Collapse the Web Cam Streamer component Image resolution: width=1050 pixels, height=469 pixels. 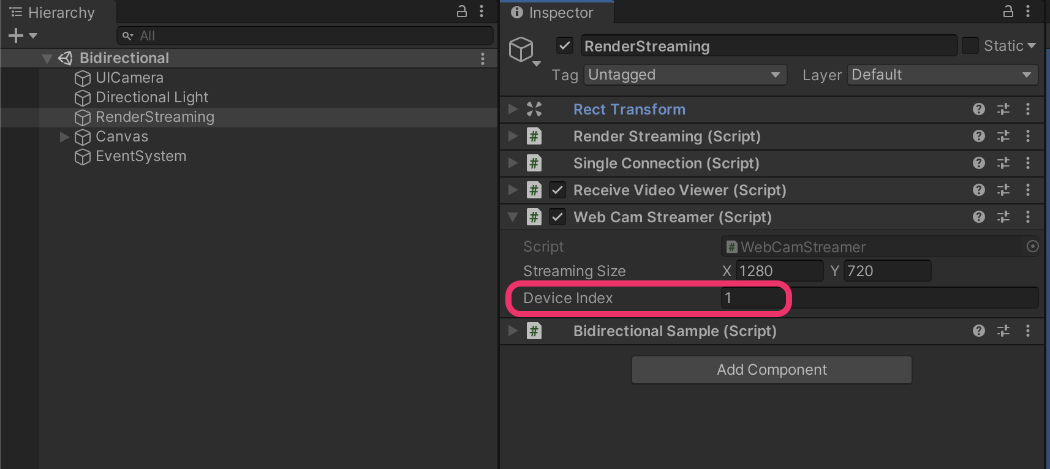tap(513, 217)
